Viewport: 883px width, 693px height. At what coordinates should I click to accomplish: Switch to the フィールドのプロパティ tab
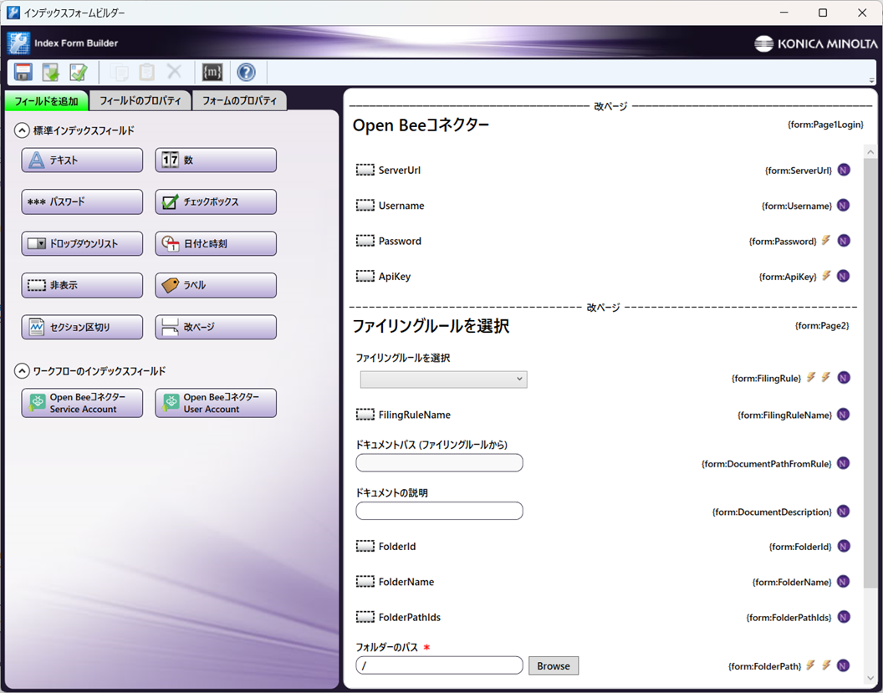(139, 99)
